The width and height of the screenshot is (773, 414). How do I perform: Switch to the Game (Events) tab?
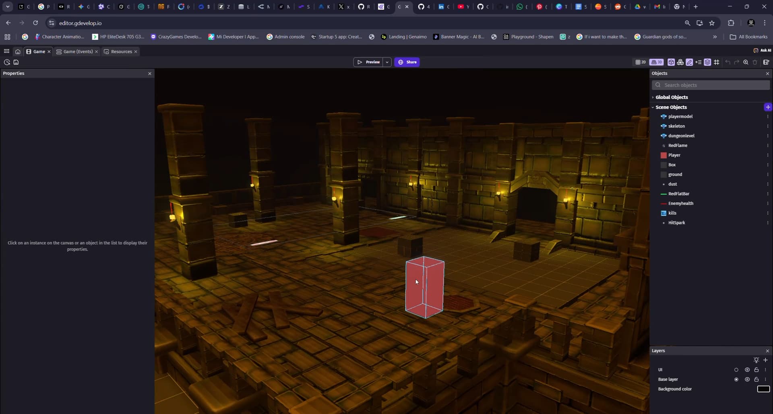click(78, 51)
